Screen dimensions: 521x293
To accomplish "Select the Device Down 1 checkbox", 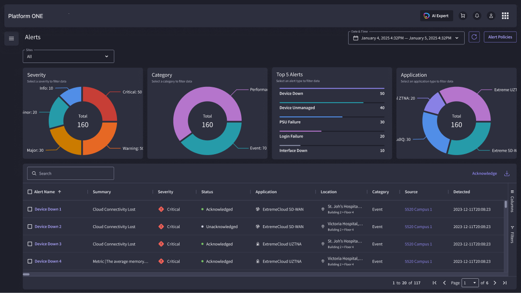I will pos(30,209).
